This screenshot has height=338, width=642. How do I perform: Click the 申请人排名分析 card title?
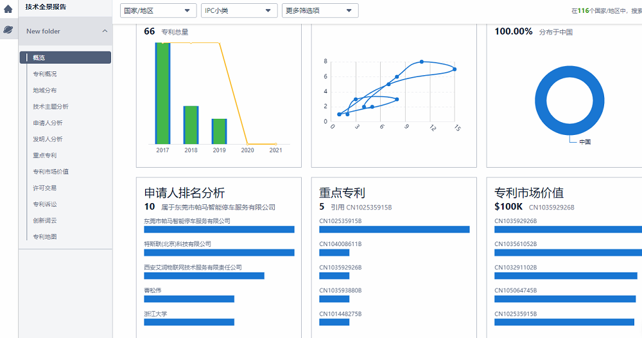[x=184, y=193]
